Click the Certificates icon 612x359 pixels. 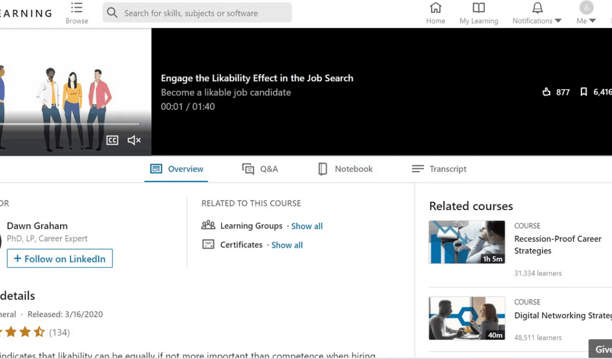pyautogui.click(x=208, y=244)
